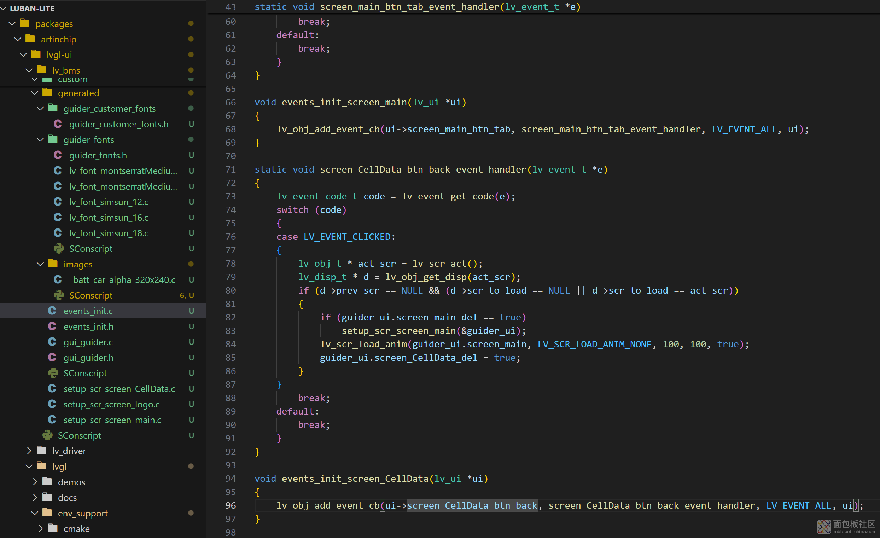880x538 pixels.
Task: Click the lv_driver folder icon
Action: pyautogui.click(x=42, y=450)
